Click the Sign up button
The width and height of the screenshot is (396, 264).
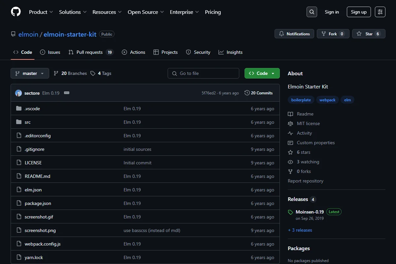tap(359, 12)
